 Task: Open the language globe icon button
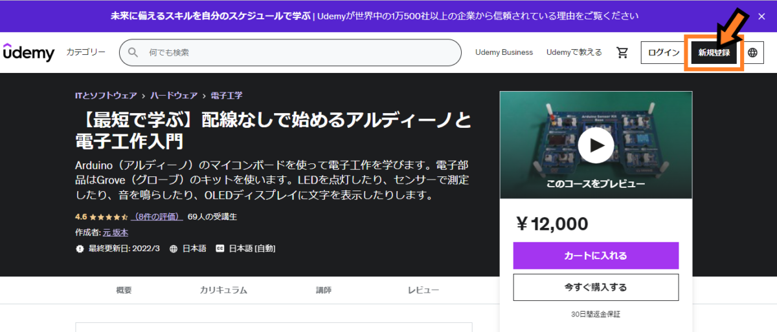[752, 53]
